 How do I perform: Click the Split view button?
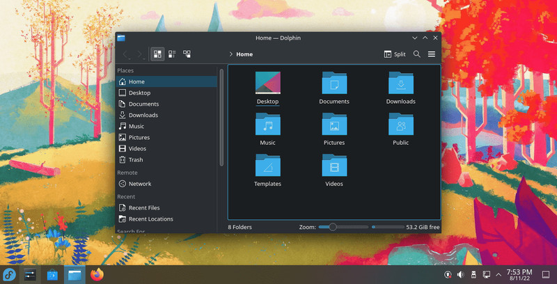[395, 54]
